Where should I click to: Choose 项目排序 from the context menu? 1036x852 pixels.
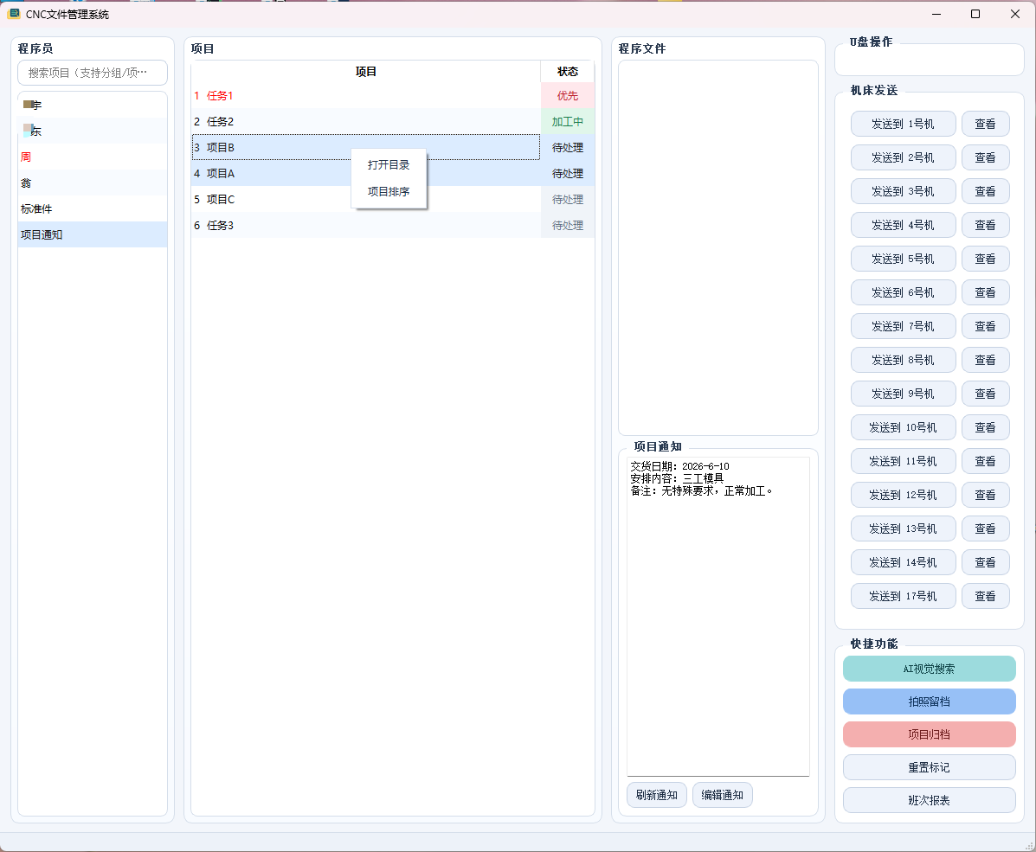tap(389, 191)
